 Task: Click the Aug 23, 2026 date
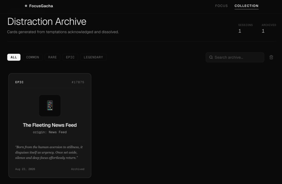tap(25, 169)
